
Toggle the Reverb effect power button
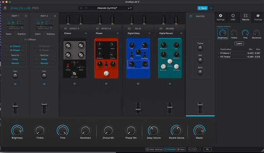[170, 84]
